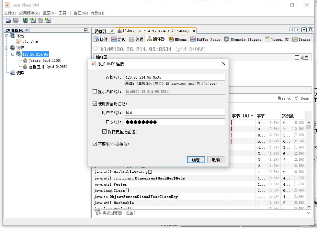The height and width of the screenshot is (228, 317).
Task: Click the Add JMX Connection toolbar icon
Action: coord(33,20)
